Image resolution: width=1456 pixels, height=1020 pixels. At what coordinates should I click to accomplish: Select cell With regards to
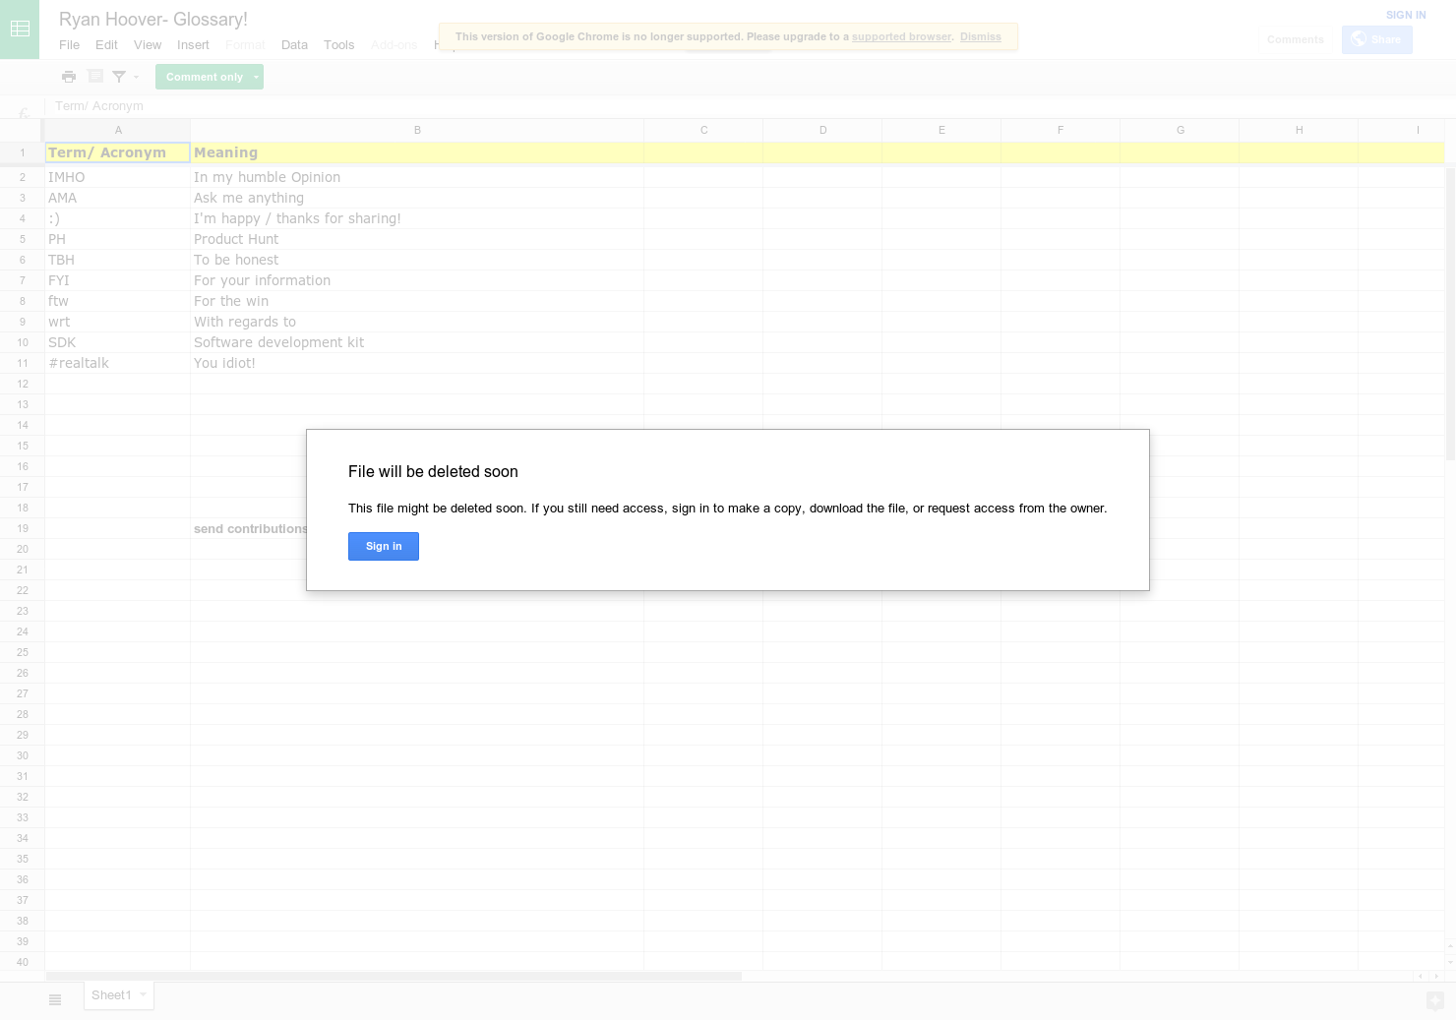pyautogui.click(x=417, y=322)
